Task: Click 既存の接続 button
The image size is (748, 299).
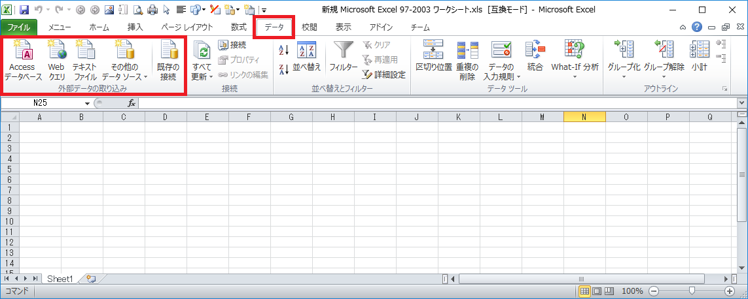Action: click(168, 59)
